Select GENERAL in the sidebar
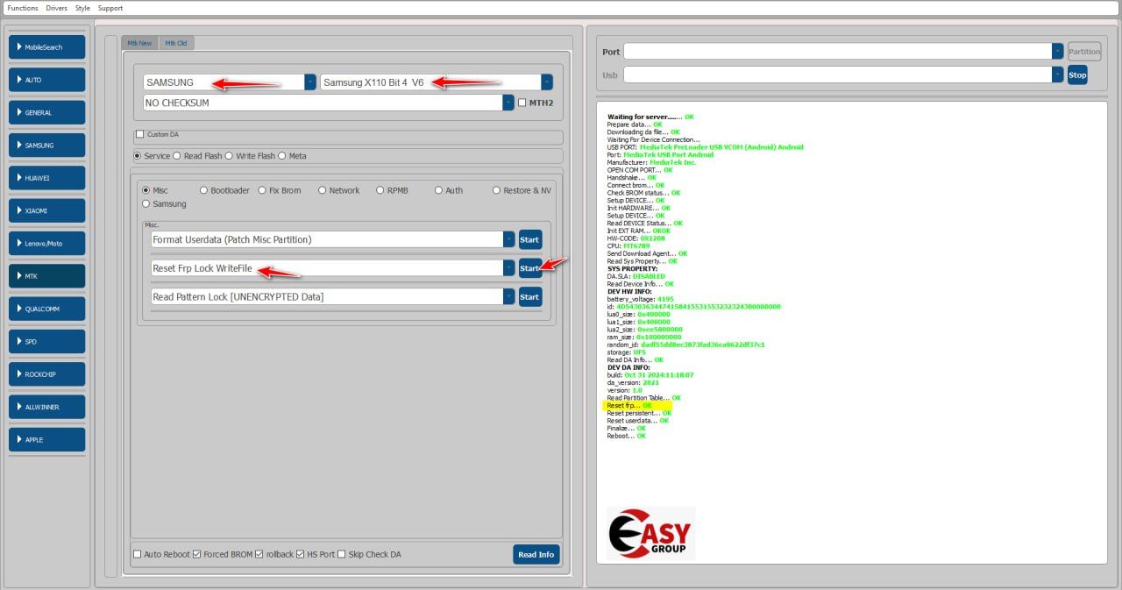The height and width of the screenshot is (590, 1122). pyautogui.click(x=47, y=112)
